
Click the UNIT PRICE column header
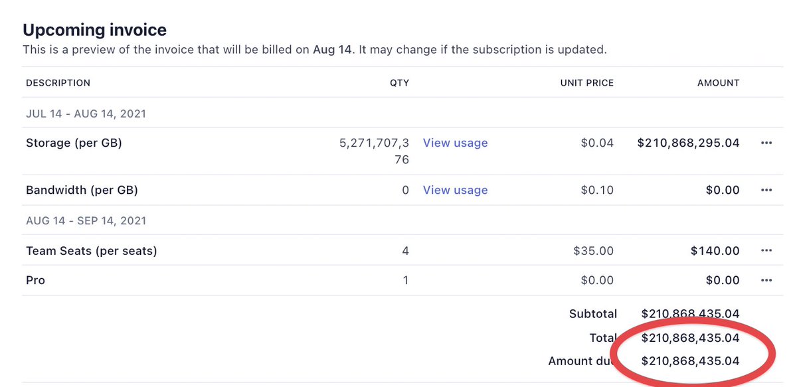tap(587, 83)
